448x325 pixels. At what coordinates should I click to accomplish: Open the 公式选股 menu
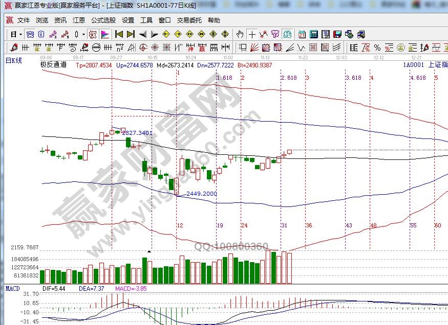tap(103, 20)
